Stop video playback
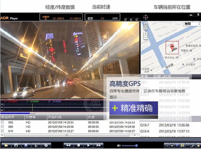The width and height of the screenshot is (201, 149). tap(79, 145)
